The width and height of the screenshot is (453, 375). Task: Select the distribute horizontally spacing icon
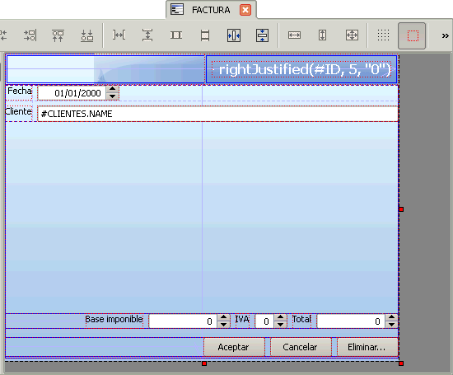pyautogui.click(x=119, y=35)
